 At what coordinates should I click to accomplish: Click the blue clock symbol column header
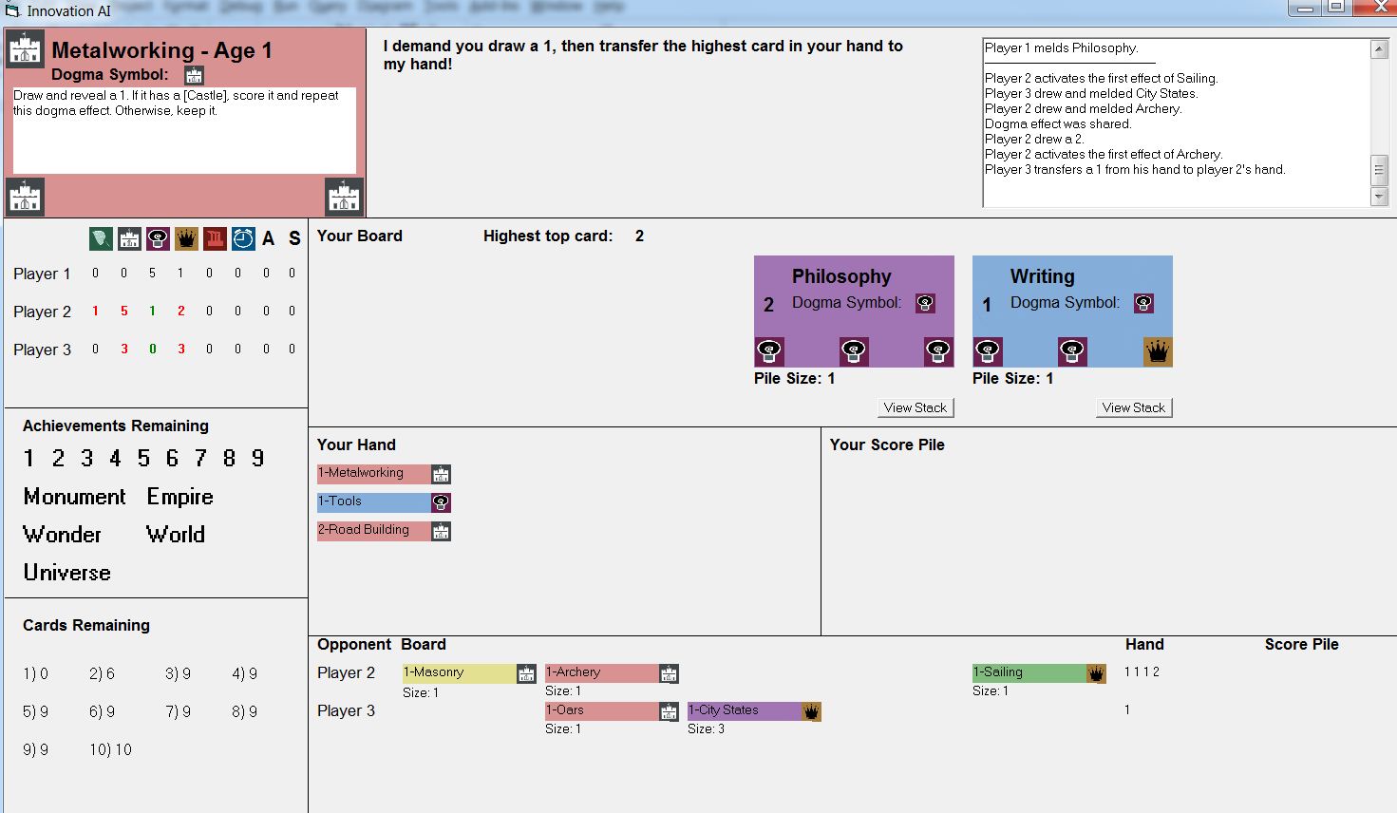243,238
